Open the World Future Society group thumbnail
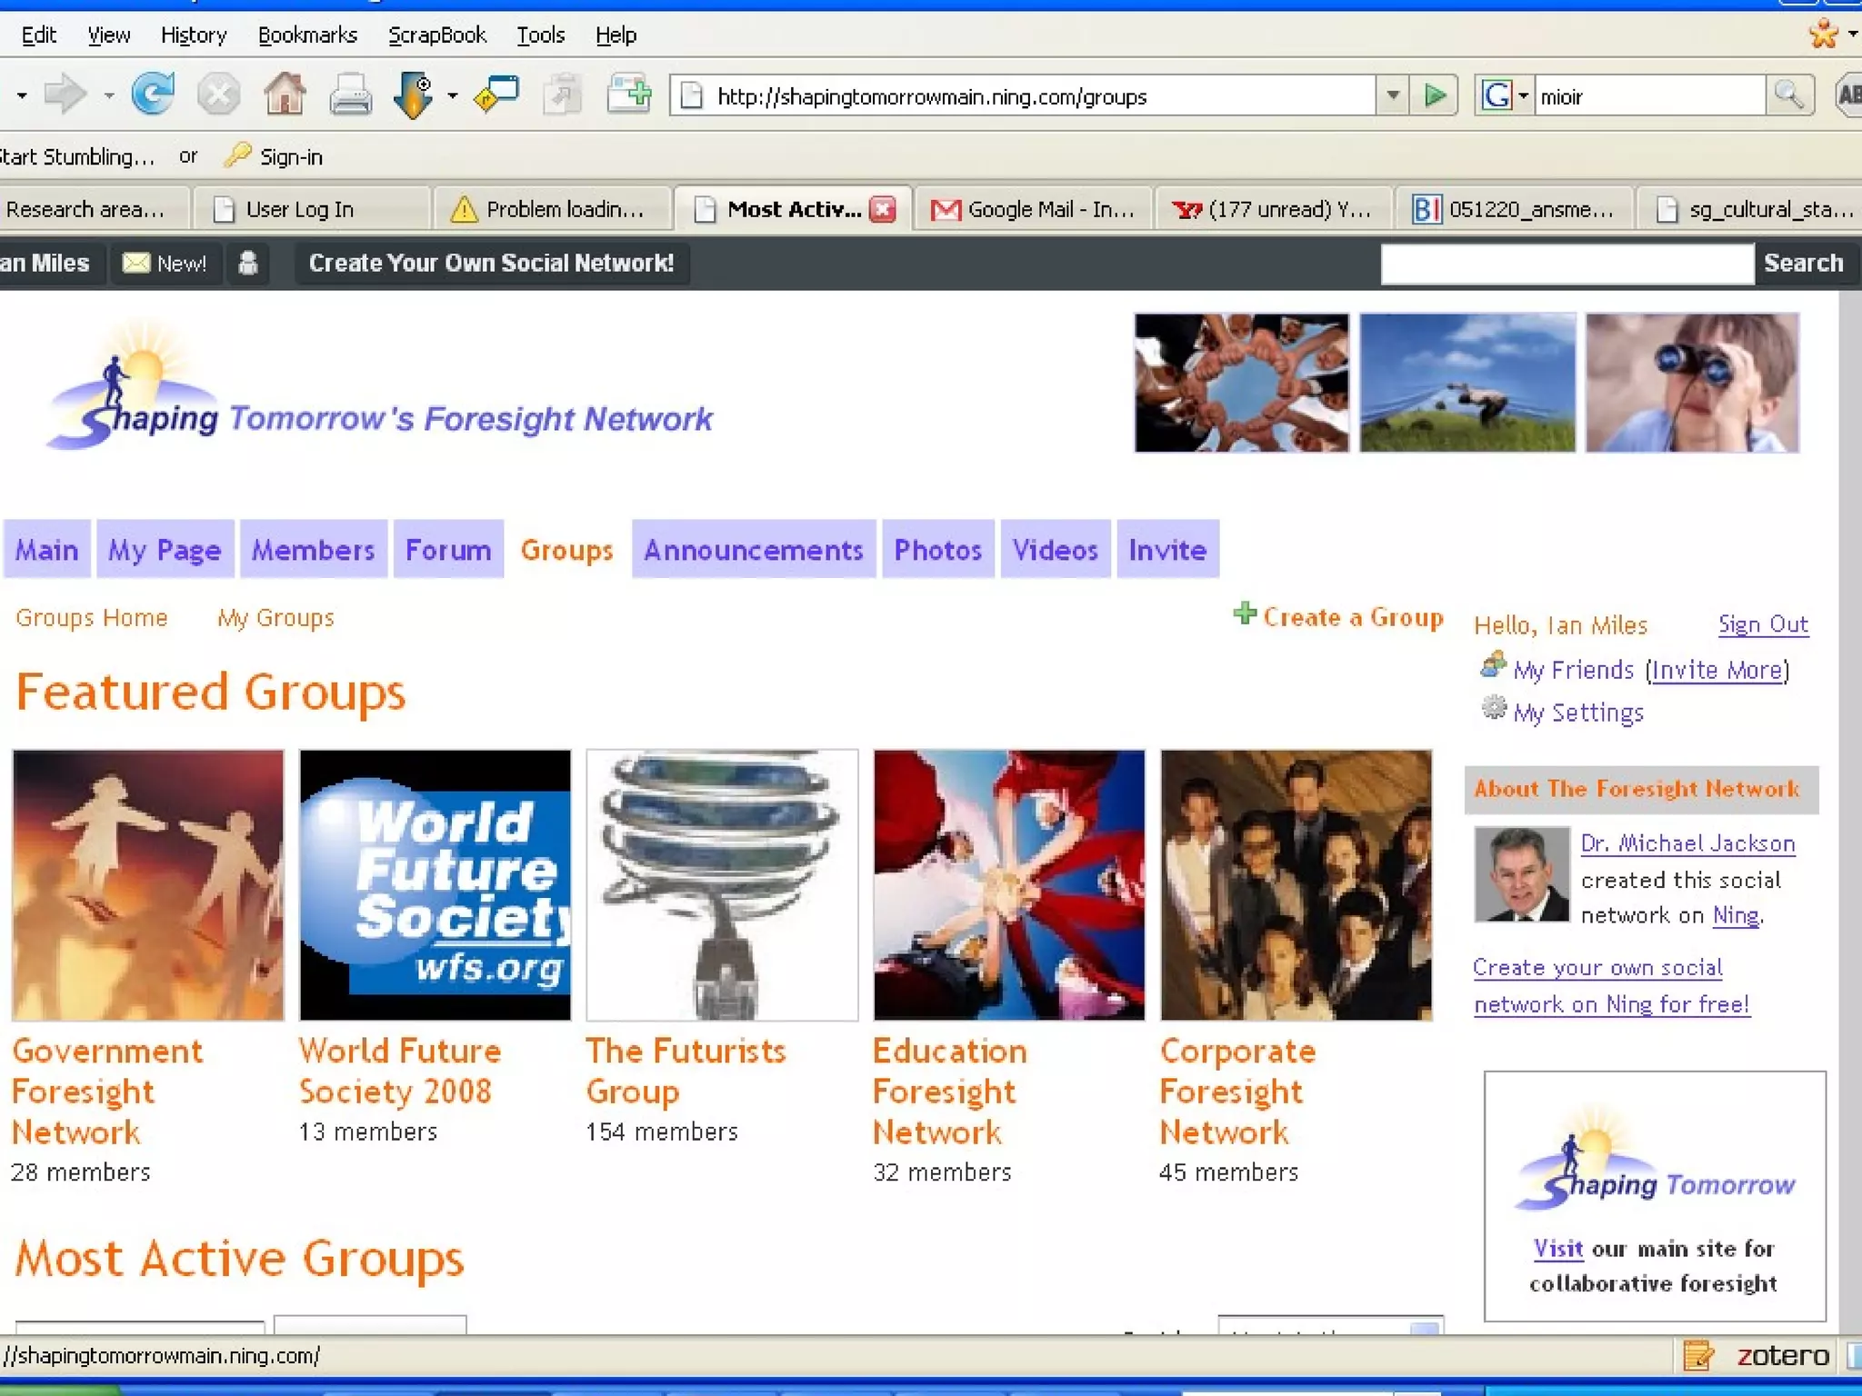The width and height of the screenshot is (1862, 1396). pos(435,885)
